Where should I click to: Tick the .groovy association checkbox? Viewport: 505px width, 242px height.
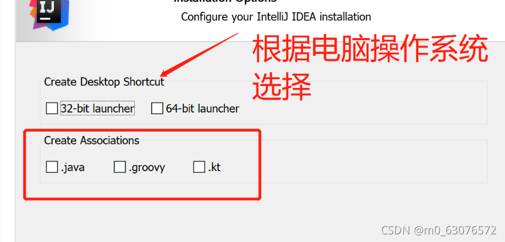click(x=120, y=167)
